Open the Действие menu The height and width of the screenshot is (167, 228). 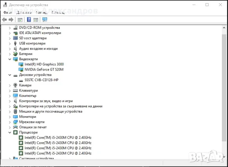click(x=24, y=12)
